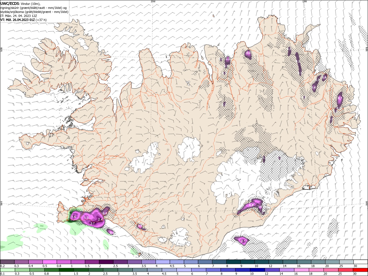This screenshot has width=368, height=276.
Task: Select the dark purple sleet/snow swatch for 2–2.5
Action: [x=106, y=262]
